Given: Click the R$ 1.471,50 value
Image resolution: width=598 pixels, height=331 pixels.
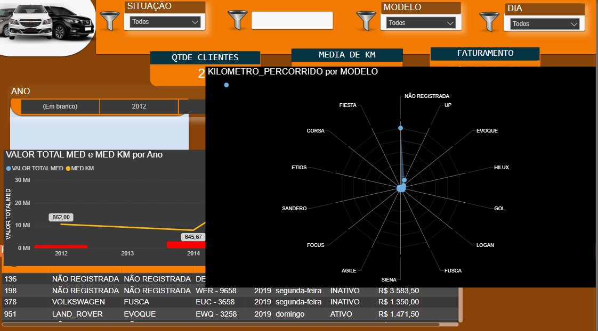Looking at the screenshot, I should click(x=399, y=314).
